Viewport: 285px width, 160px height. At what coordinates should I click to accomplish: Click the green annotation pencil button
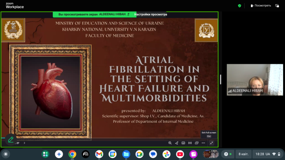coord(11,140)
